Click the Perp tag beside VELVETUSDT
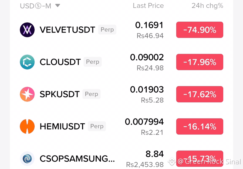Viewport: 243px width, 169px height. coord(107,29)
